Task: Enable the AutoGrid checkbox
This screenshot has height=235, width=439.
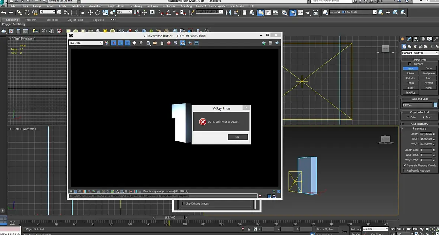Action: pos(410,64)
